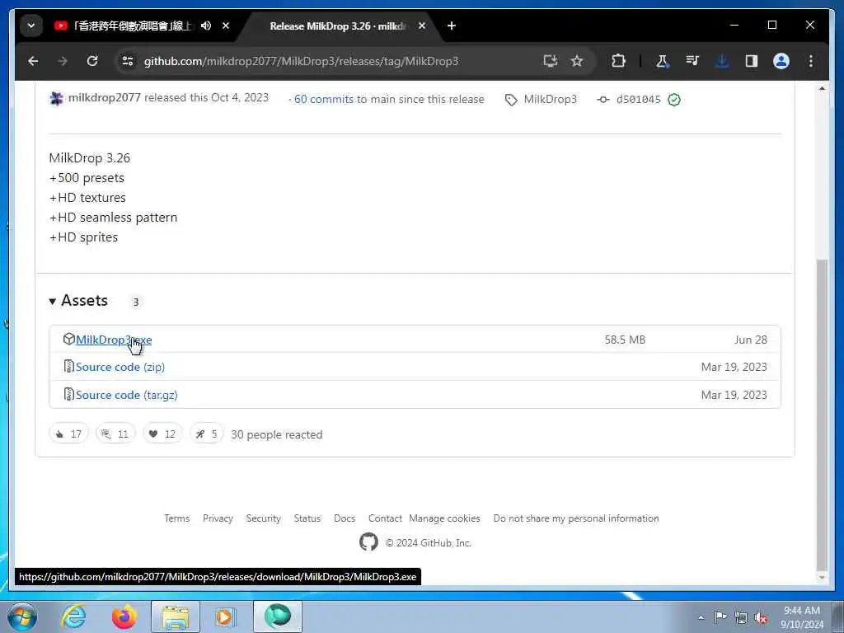Click the GitHub Octocat footer logo
The image size is (844, 633).
[x=368, y=542]
